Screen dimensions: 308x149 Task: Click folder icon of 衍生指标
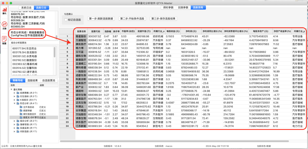pos(18,96)
